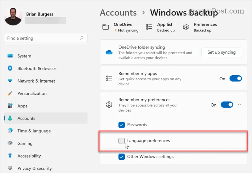This screenshot has height=173, width=252.
Task: Click the Apps grid icon in sidebar
Action: coord(10,106)
